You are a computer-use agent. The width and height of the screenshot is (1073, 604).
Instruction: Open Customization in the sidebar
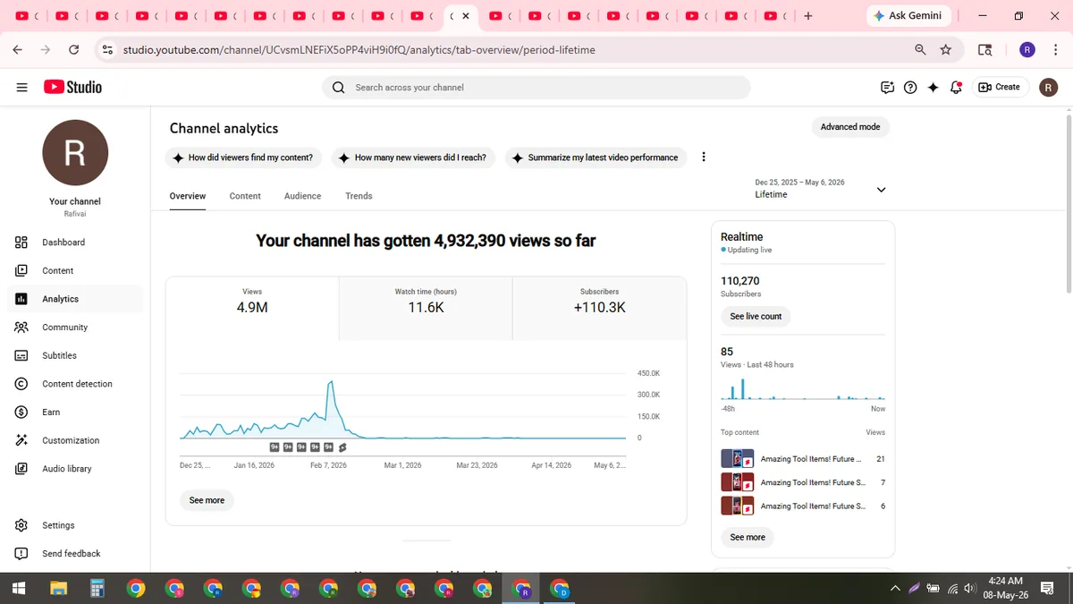[75, 440]
